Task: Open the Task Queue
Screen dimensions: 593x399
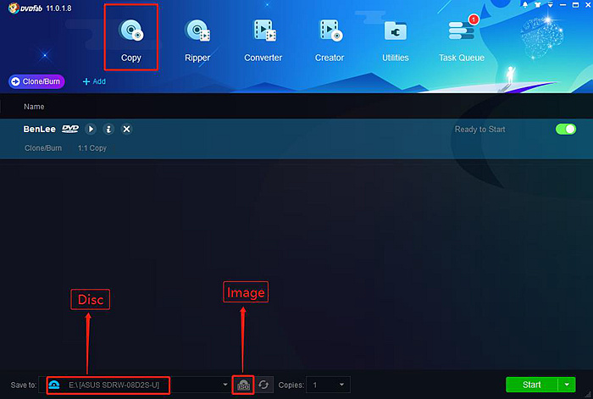Action: pos(462,41)
